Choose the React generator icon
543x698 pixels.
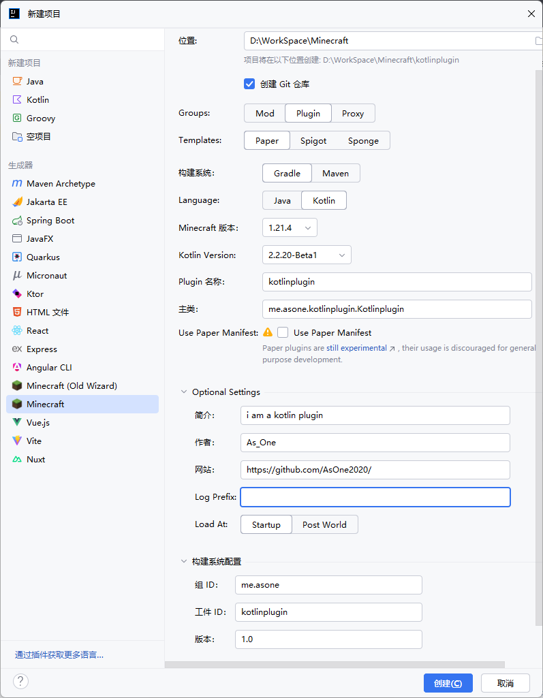(17, 331)
